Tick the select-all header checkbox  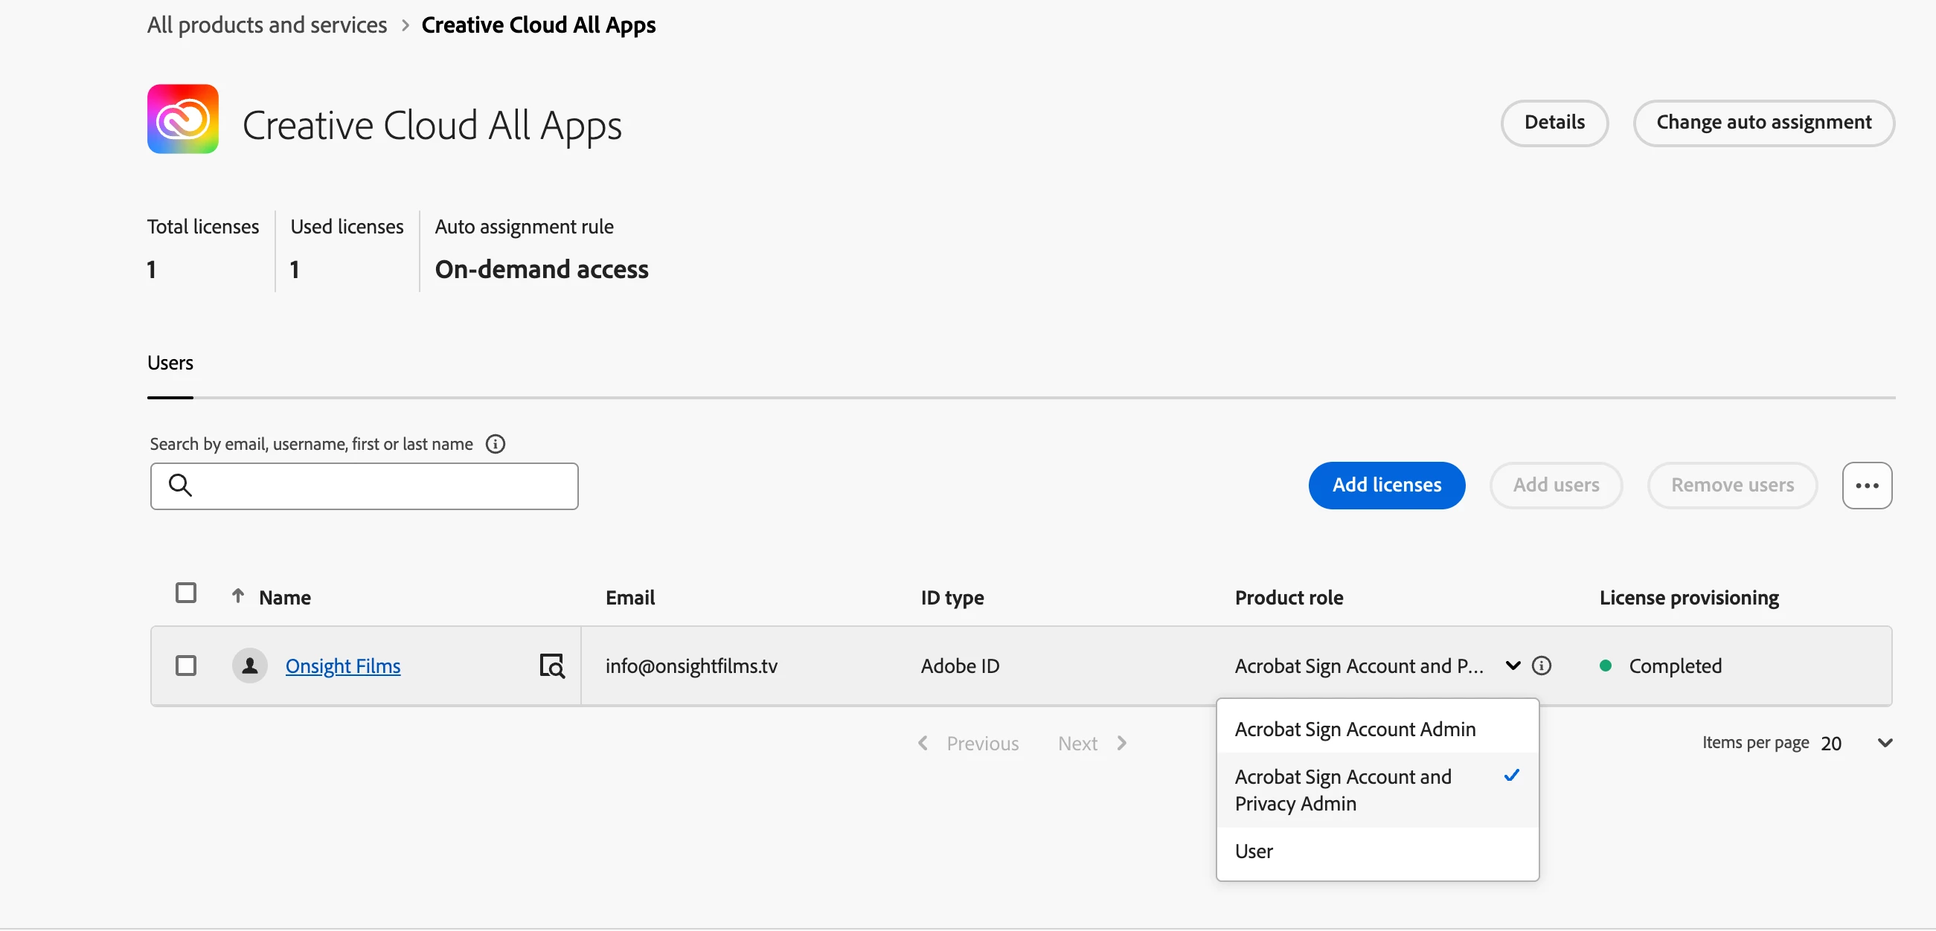pyautogui.click(x=185, y=593)
